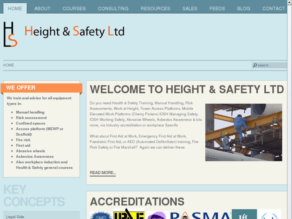Select the 'Fire risk' list item
Image resolution: width=292 pixels, height=219 pixels.
[x=23, y=140]
